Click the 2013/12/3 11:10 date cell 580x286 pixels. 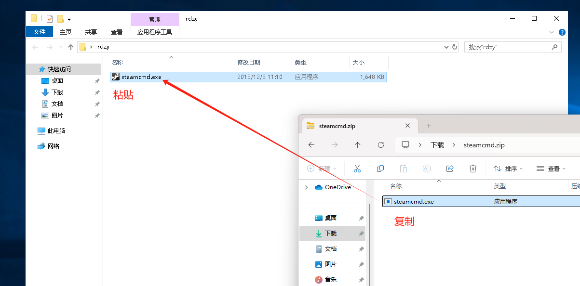tap(259, 77)
